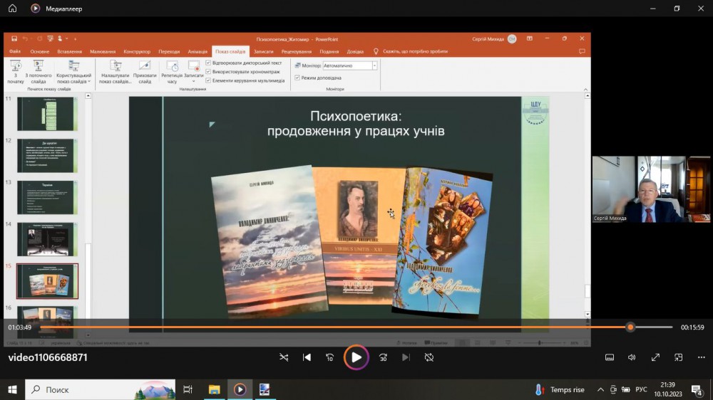
Task: Switch the video to full screen
Action: 655,357
